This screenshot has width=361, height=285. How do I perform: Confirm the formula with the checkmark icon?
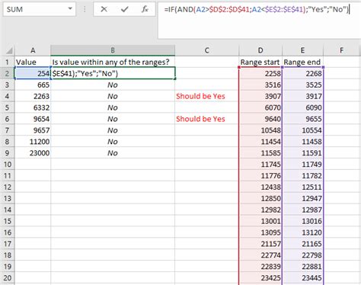(124, 9)
